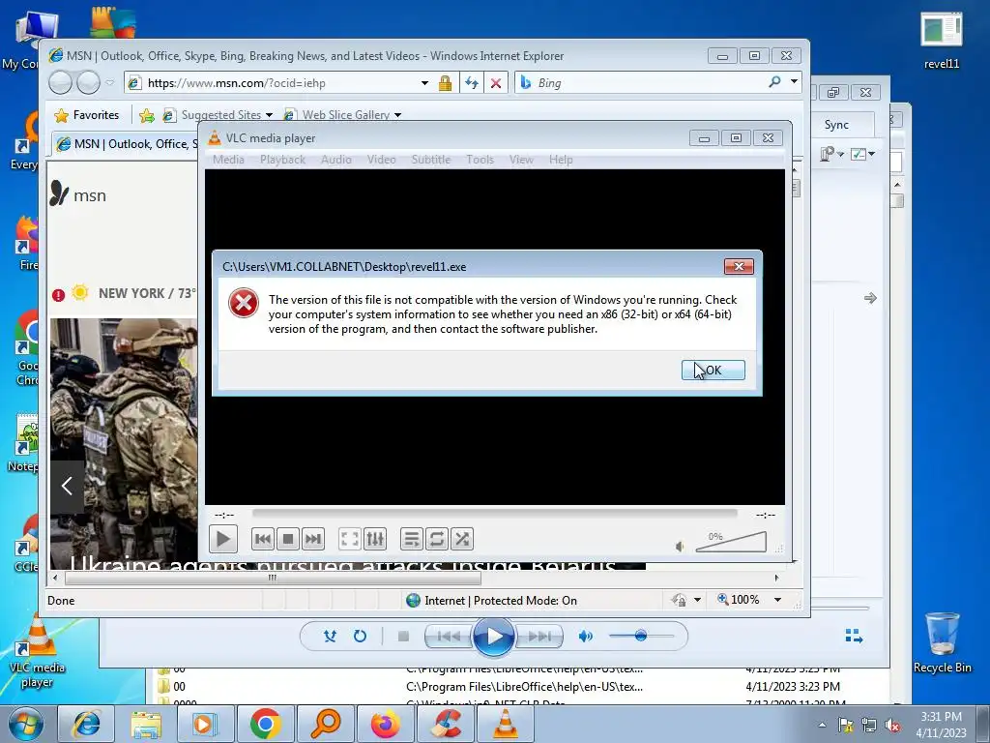Viewport: 990px width, 743px height.
Task: Stop page loading in Internet Explorer
Action: pyautogui.click(x=496, y=83)
